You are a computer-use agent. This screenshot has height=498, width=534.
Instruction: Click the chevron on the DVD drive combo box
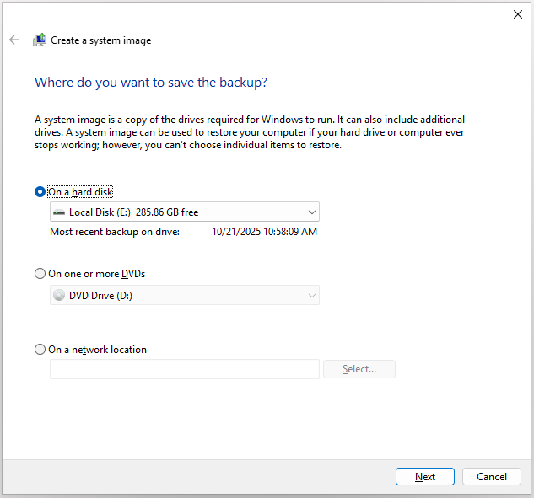point(311,296)
